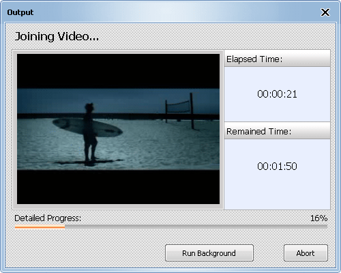Select the elapsed time value 00:00:21
This screenshot has width=341, height=273.
(x=277, y=94)
